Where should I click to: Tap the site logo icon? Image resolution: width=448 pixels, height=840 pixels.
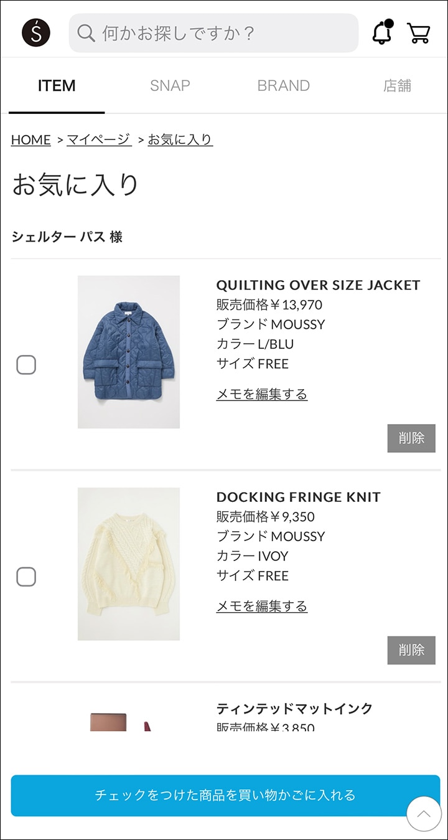(36, 32)
